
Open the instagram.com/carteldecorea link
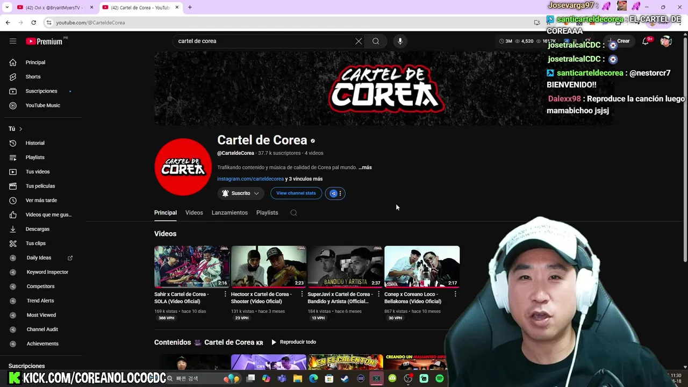[x=250, y=179]
